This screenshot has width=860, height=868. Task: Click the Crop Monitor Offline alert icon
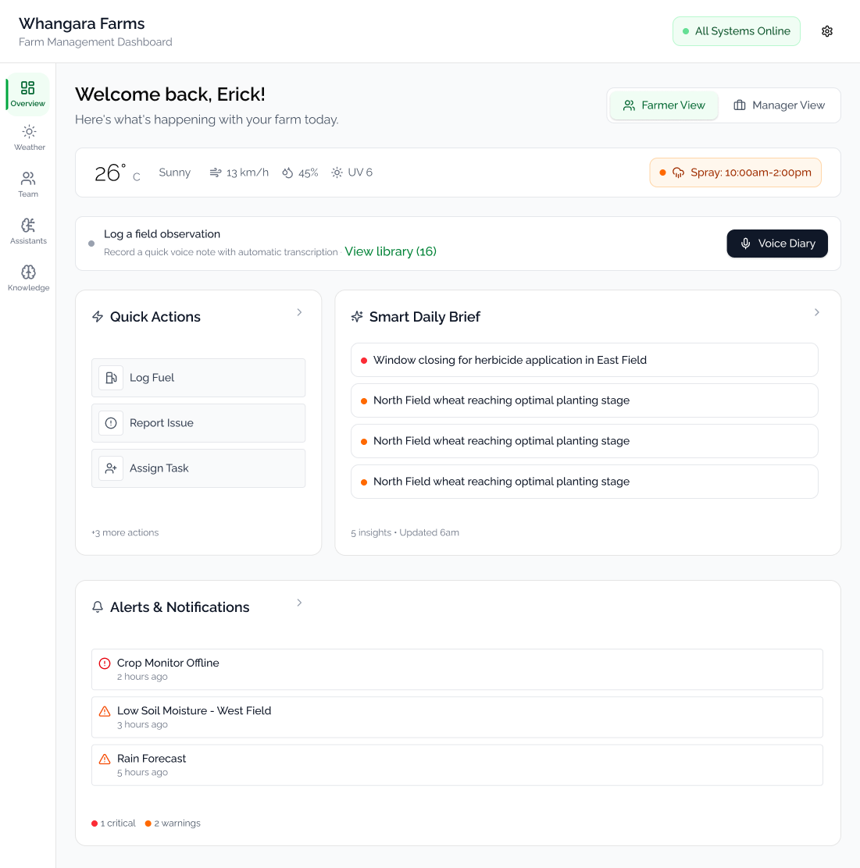105,663
